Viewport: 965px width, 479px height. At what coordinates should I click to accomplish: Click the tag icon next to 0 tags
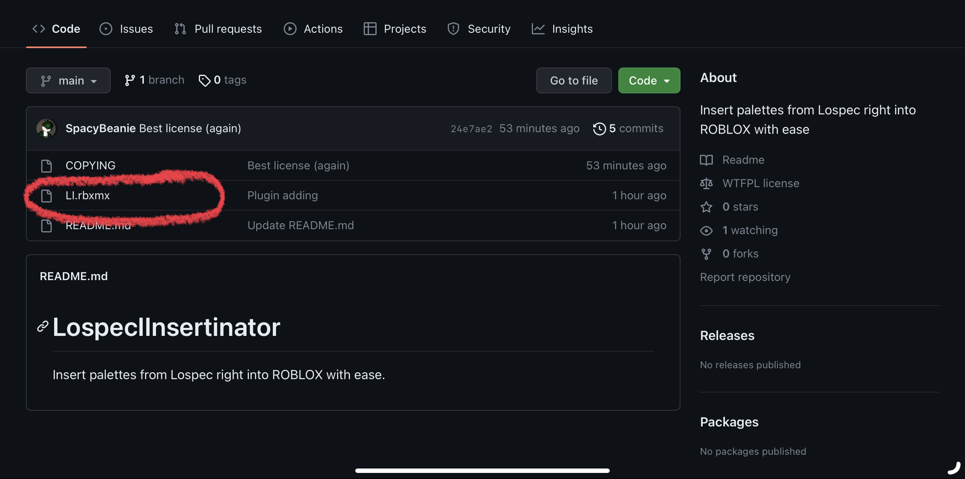click(x=204, y=80)
